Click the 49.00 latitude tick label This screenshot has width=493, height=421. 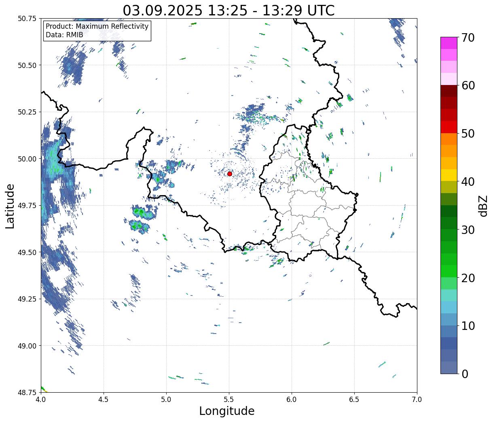point(27,346)
